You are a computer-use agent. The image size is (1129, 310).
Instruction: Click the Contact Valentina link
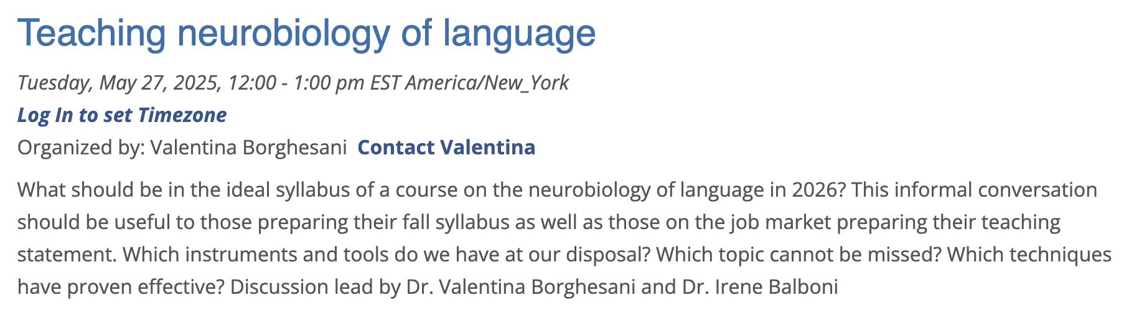(x=446, y=148)
